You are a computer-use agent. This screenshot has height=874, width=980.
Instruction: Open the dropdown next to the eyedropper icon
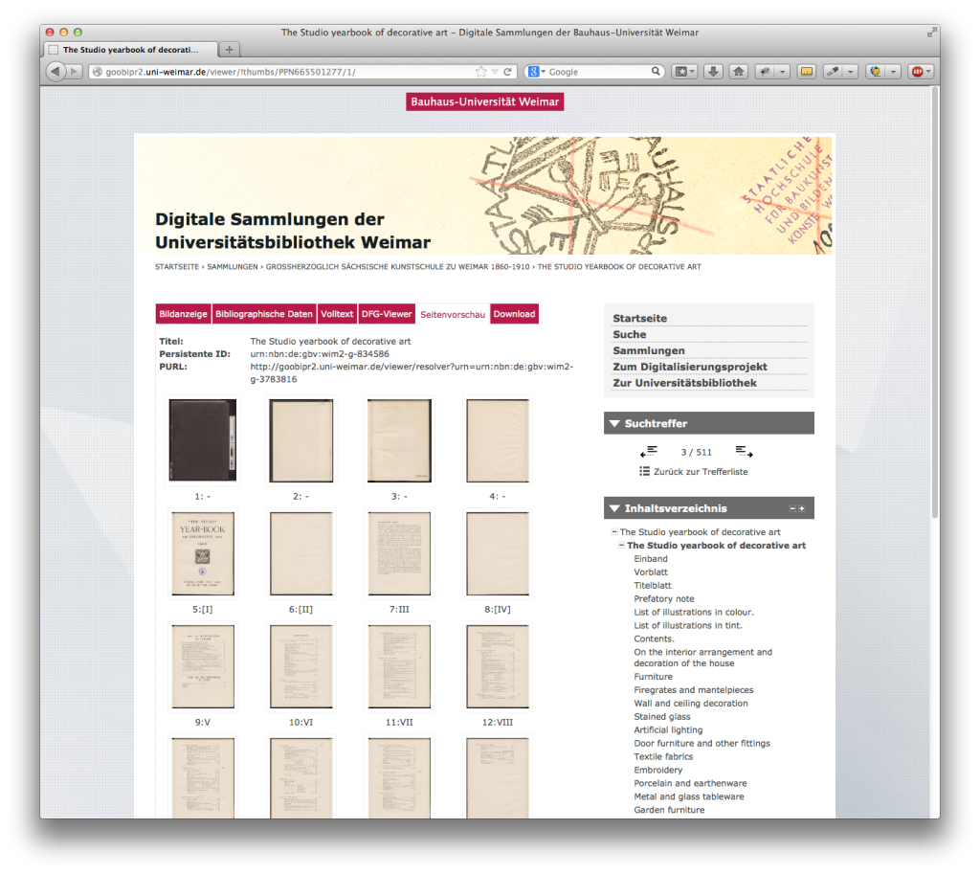pyautogui.click(x=850, y=71)
